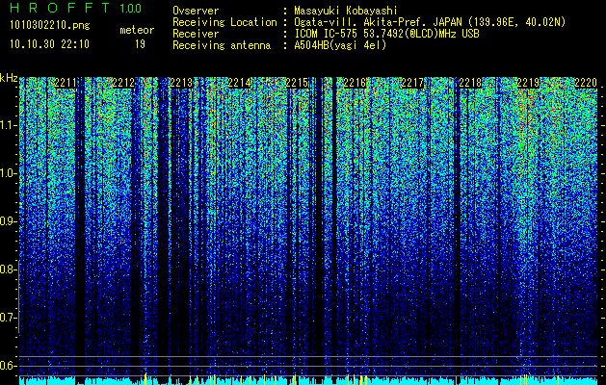Click the 2211 time marker label
Image resolution: width=606 pixels, height=385 pixels.
(x=66, y=83)
